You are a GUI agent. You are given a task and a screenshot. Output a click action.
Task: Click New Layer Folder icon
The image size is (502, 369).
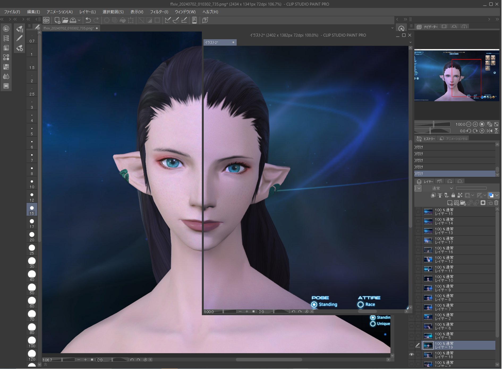[463, 203]
